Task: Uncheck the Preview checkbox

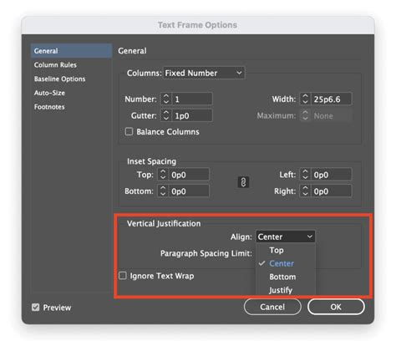Action: tap(35, 308)
